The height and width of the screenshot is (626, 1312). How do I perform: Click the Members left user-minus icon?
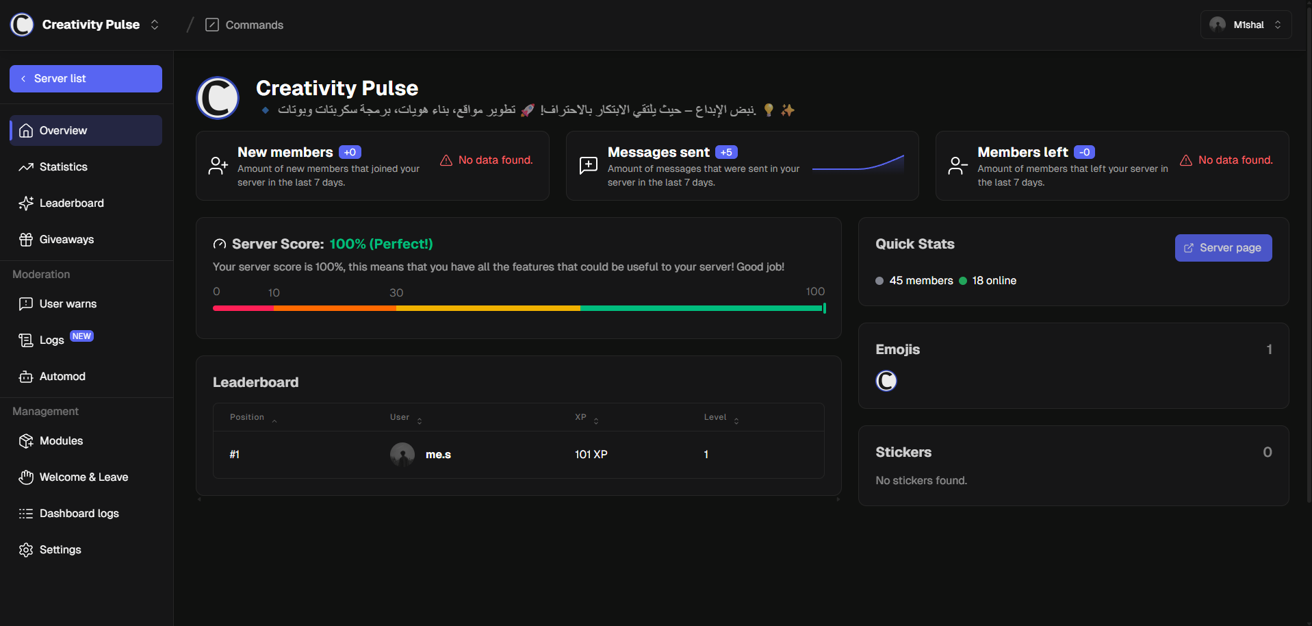coord(958,166)
